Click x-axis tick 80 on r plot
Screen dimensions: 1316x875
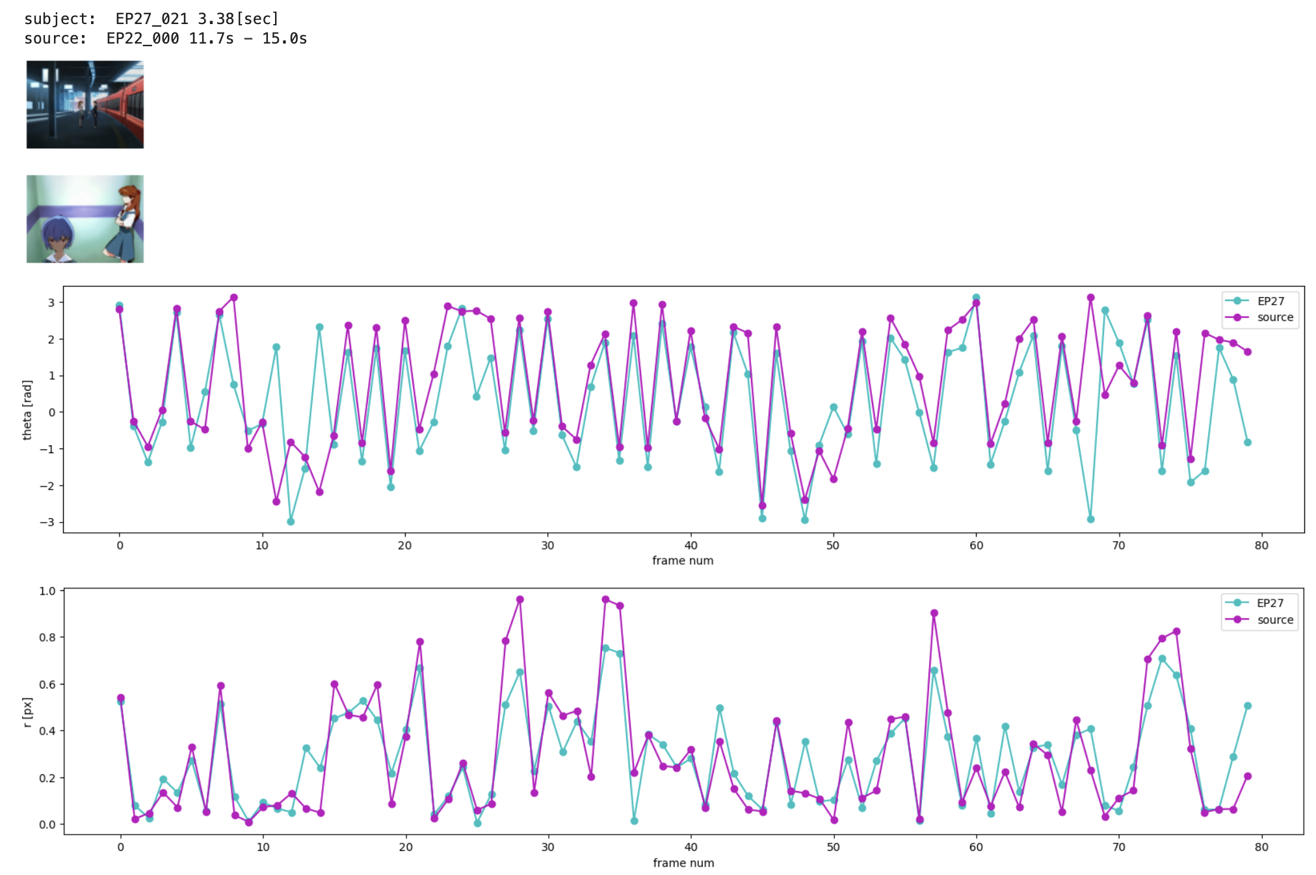[1261, 847]
